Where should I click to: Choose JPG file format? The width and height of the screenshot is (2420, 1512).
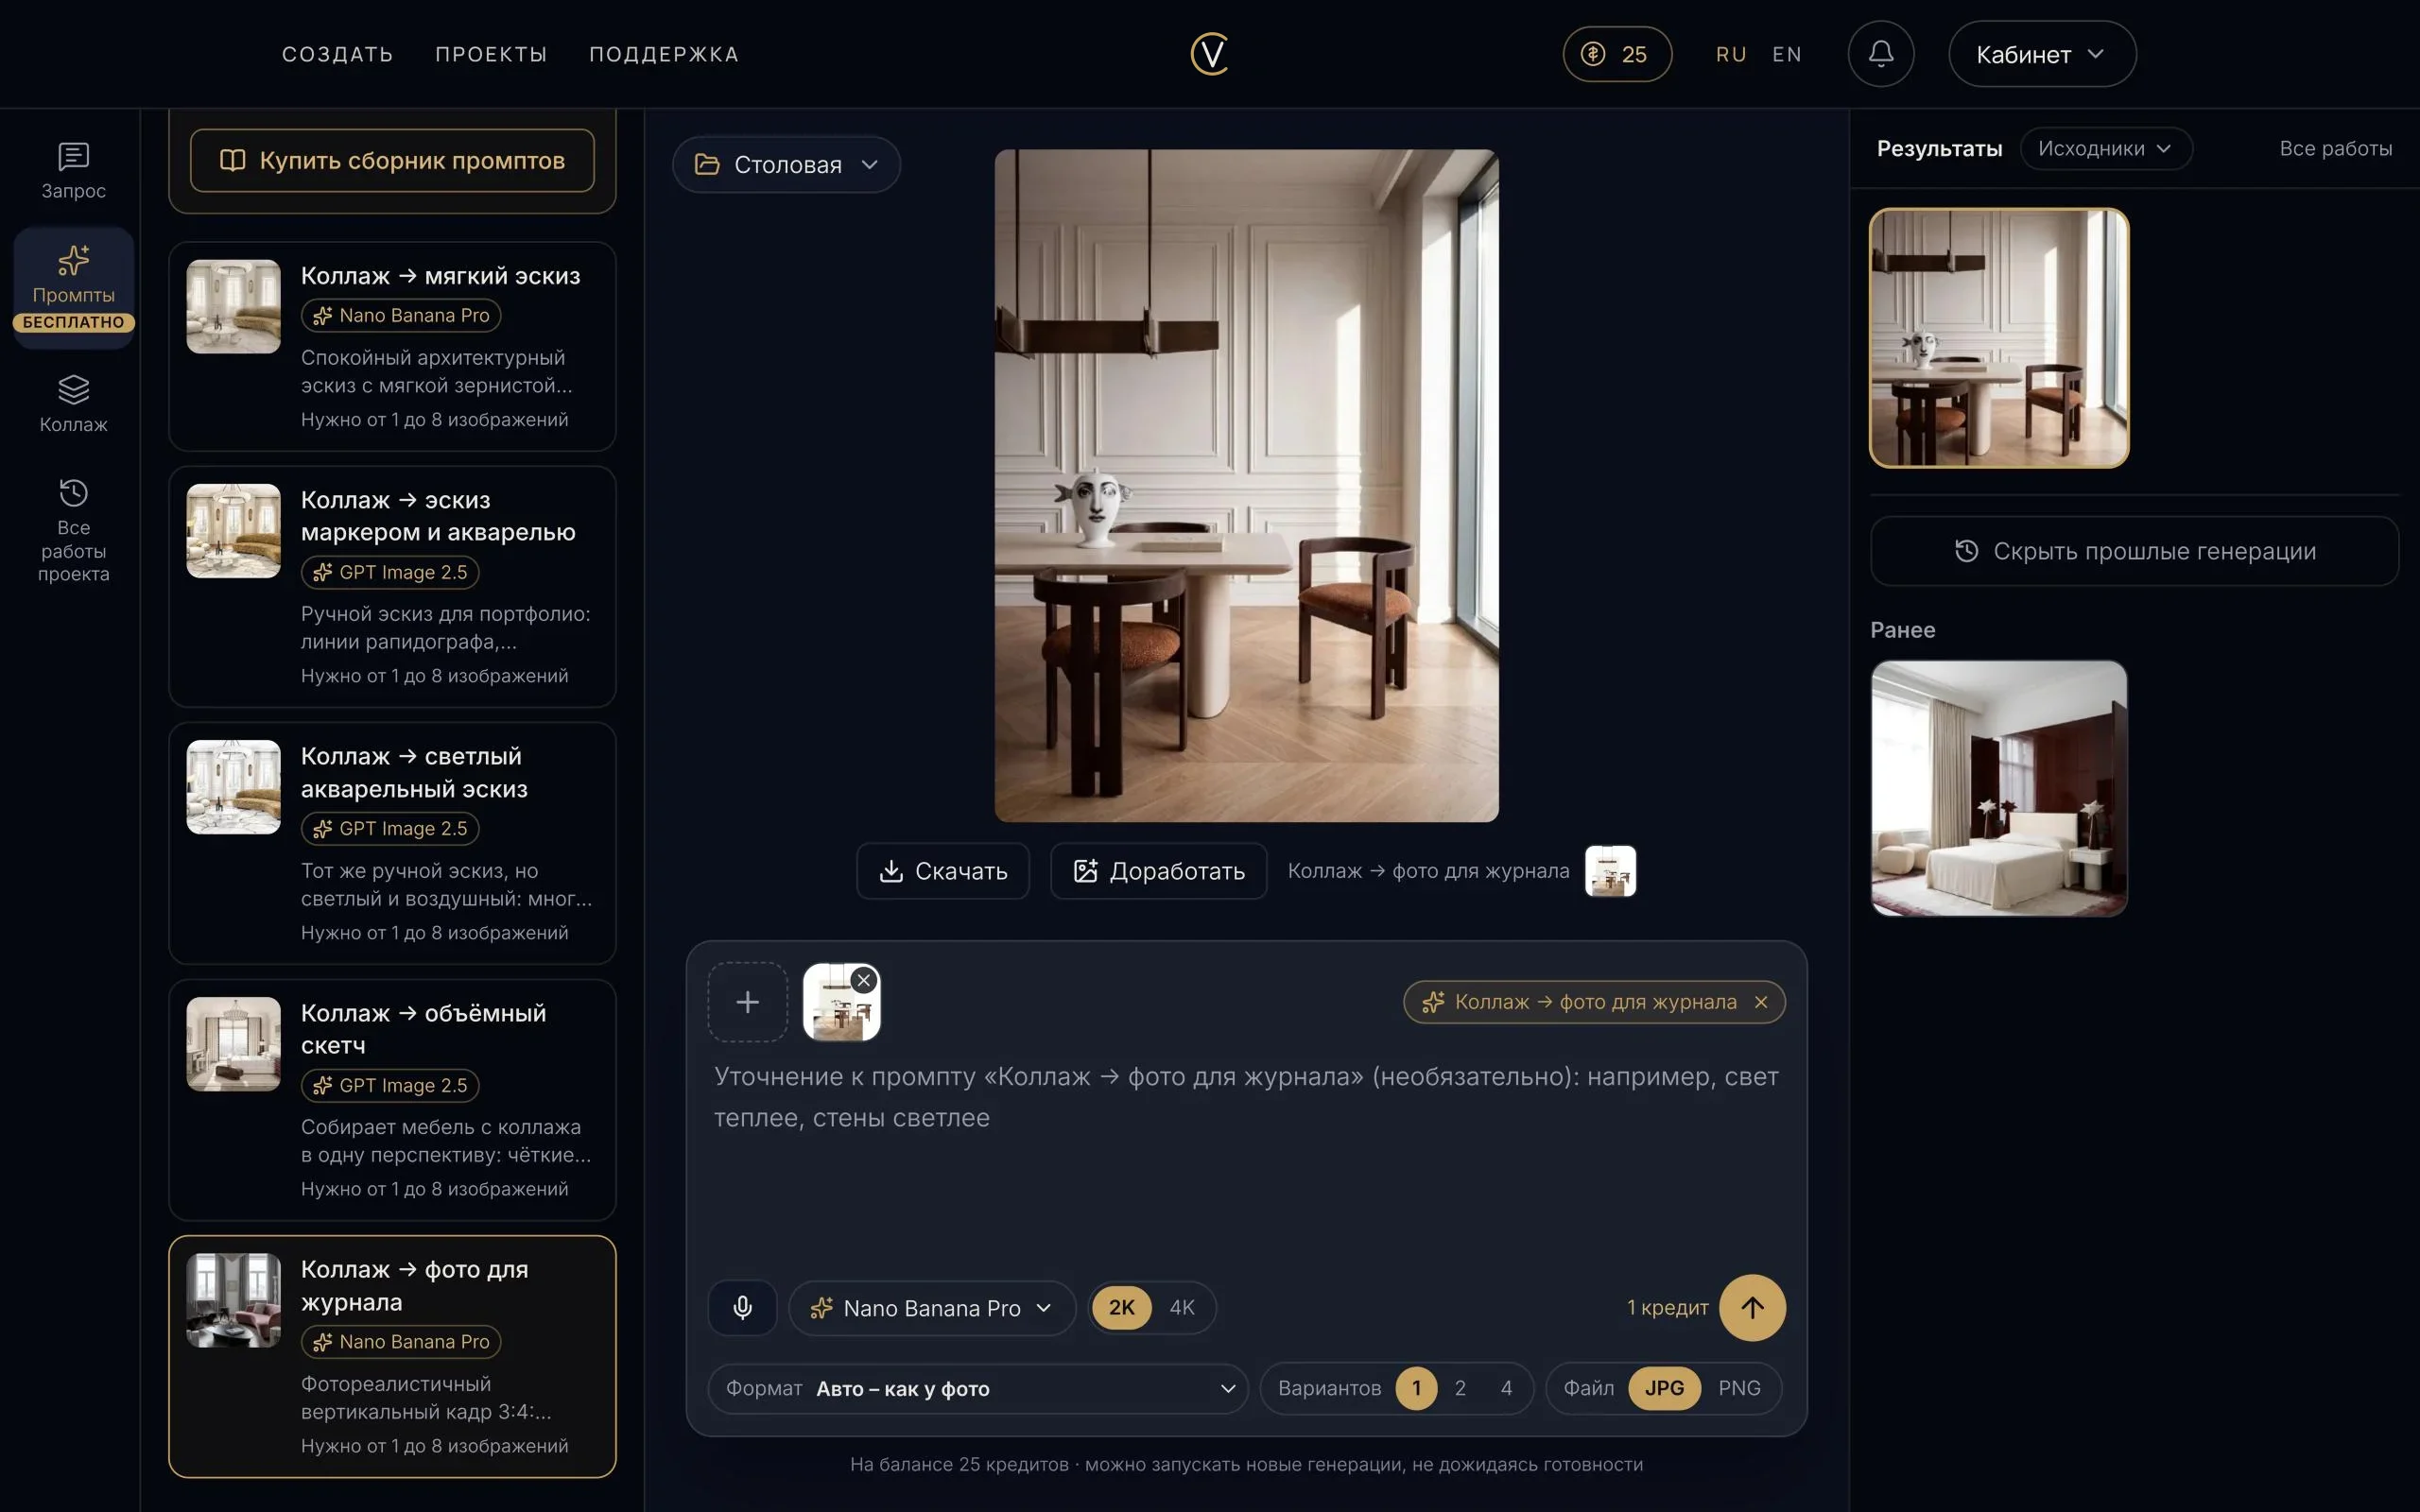[x=1664, y=1388]
